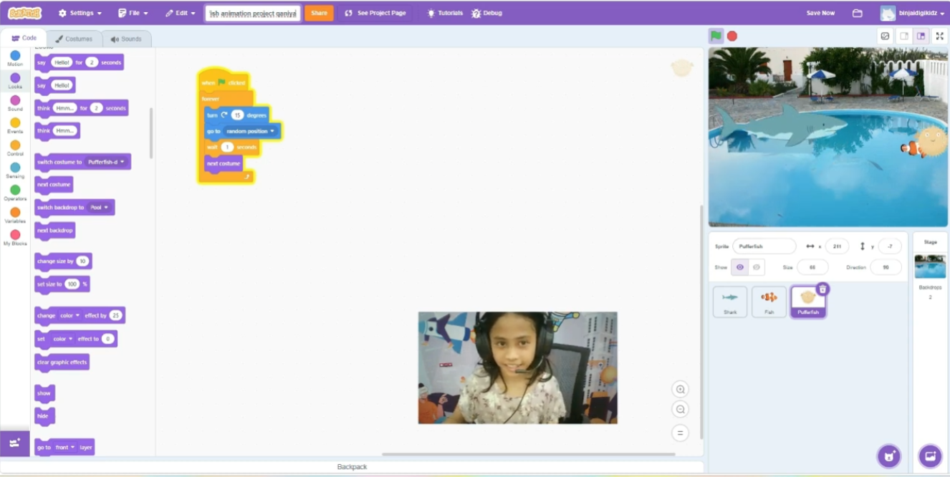Image resolution: width=950 pixels, height=477 pixels.
Task: Open See Project Page
Action: pos(375,13)
